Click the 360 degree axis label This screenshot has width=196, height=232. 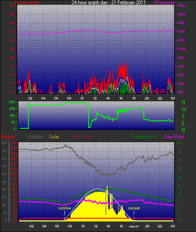point(12,102)
